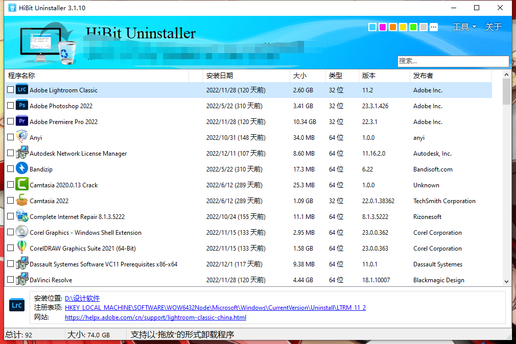Click the DaVinci Resolve program name
This screenshot has width=516, height=344.
coord(51,280)
